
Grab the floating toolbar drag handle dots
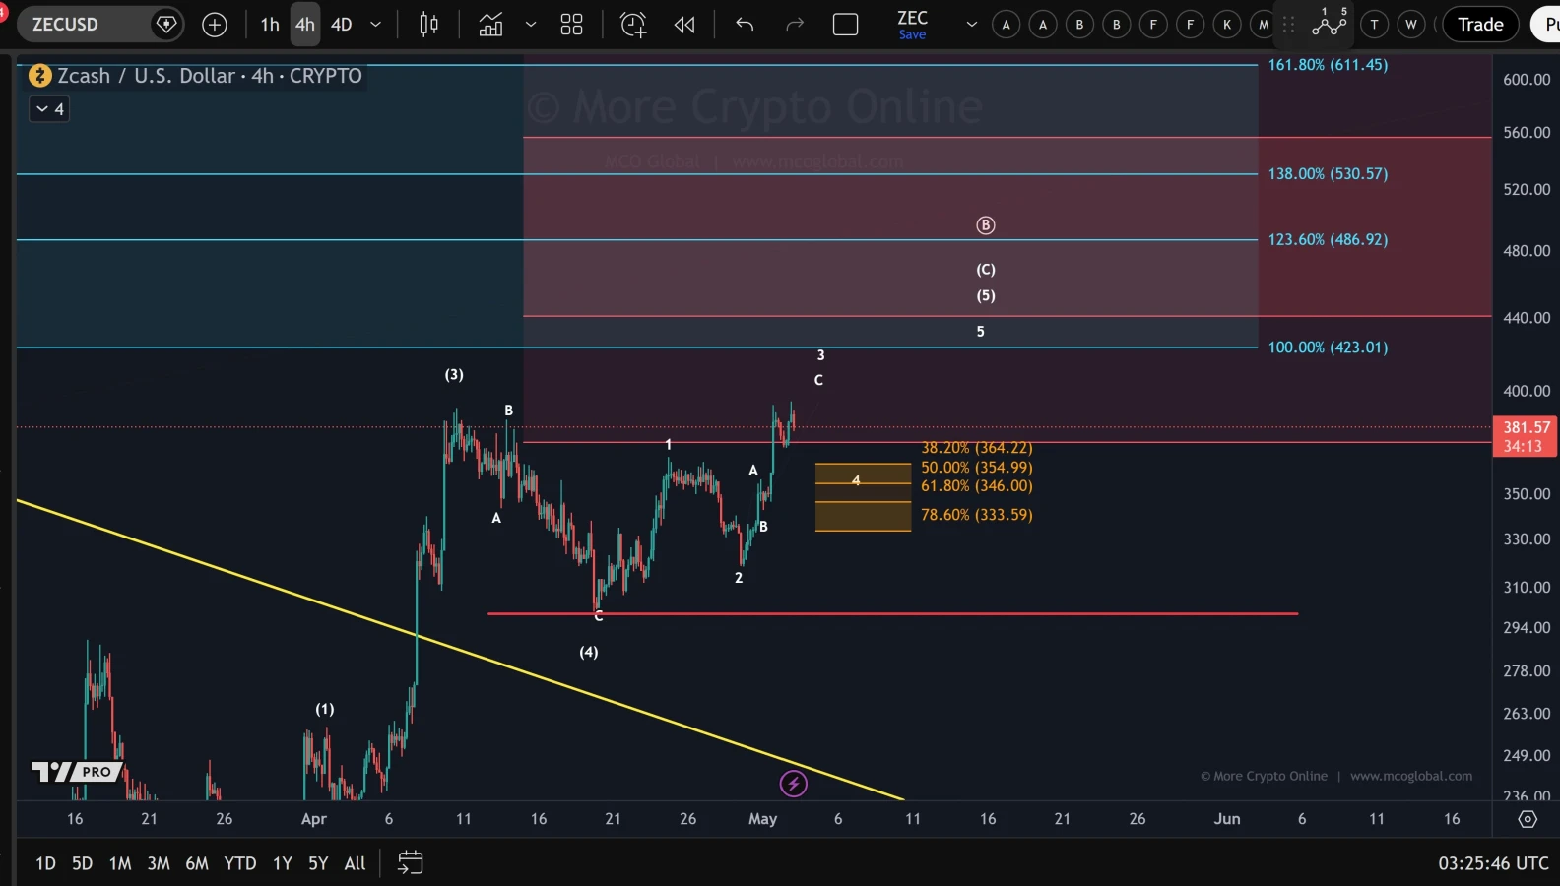coord(1288,25)
